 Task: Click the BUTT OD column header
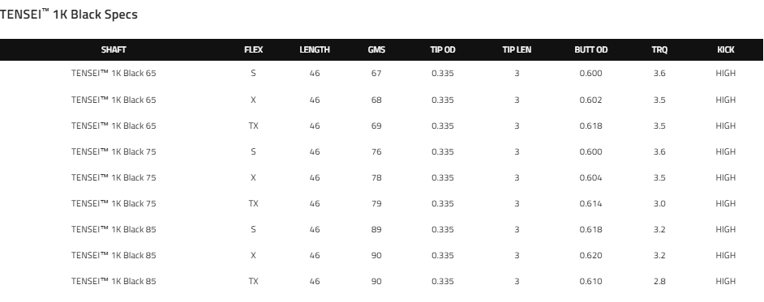coord(591,49)
